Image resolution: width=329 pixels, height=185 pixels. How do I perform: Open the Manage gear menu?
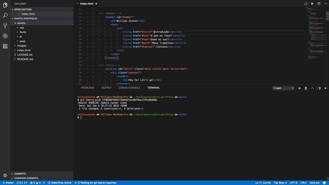5,175
